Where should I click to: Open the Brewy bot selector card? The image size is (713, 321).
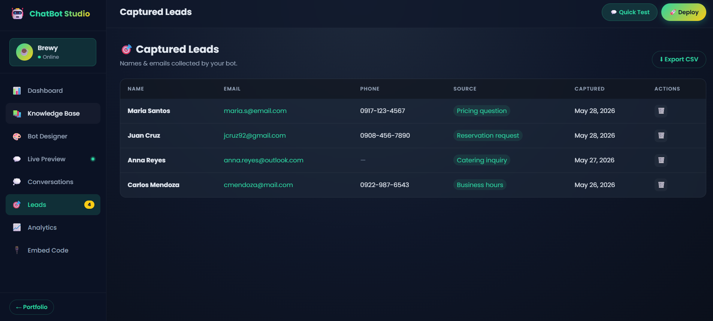[53, 52]
